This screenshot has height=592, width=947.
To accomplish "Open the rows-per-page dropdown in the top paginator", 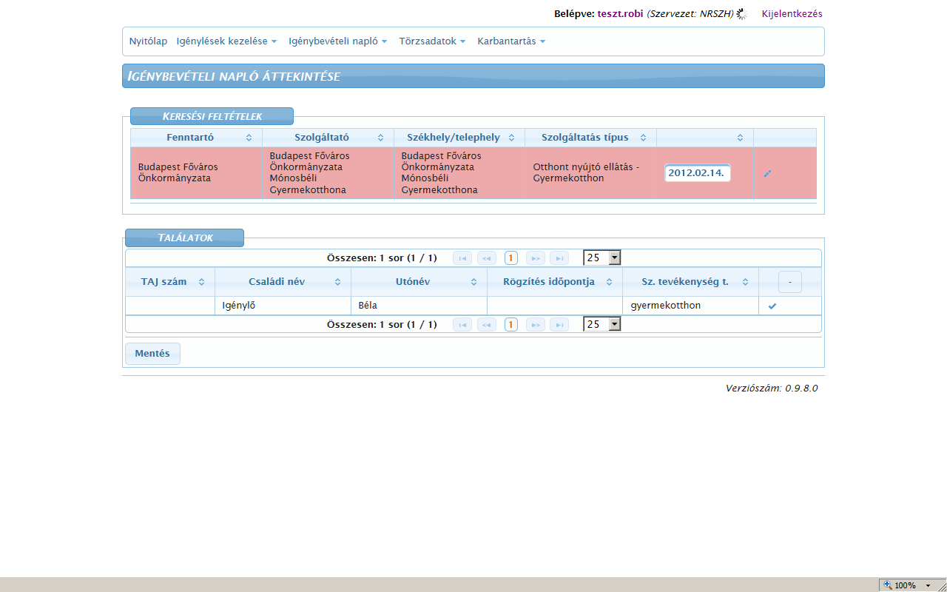I will click(x=602, y=258).
